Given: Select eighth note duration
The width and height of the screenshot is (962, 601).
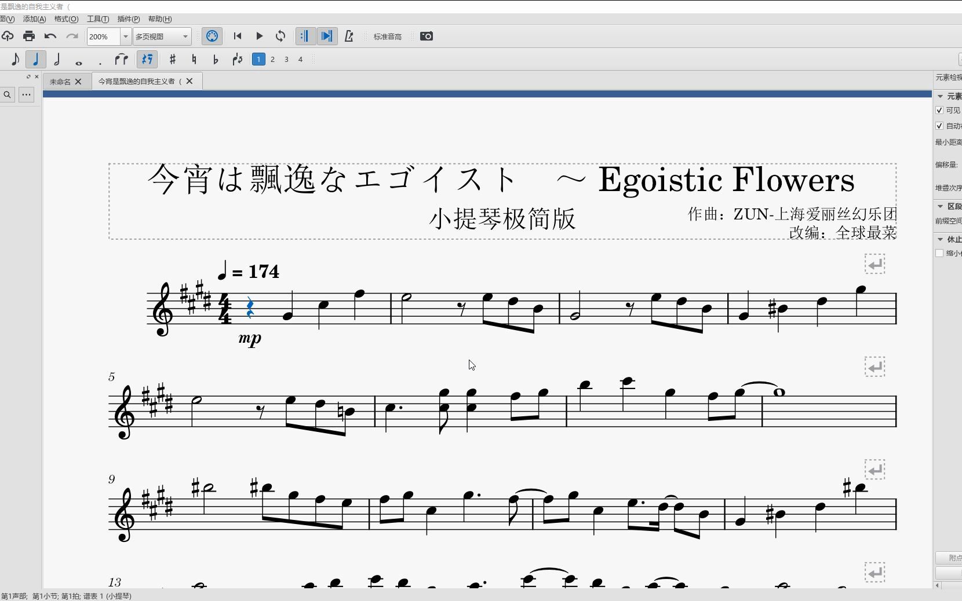Looking at the screenshot, I should coord(15,59).
